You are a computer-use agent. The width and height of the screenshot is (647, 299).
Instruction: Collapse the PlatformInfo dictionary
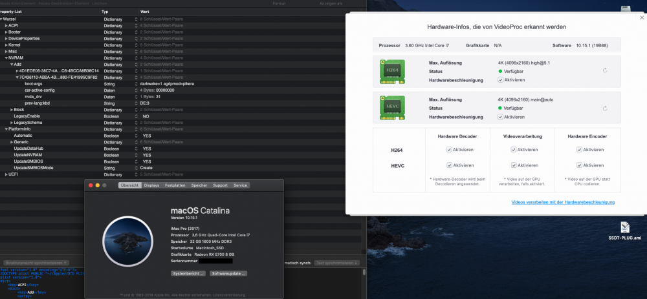point(6,129)
